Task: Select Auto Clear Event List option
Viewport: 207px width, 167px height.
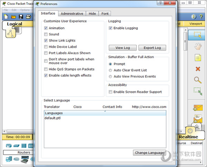Action: click(x=110, y=70)
